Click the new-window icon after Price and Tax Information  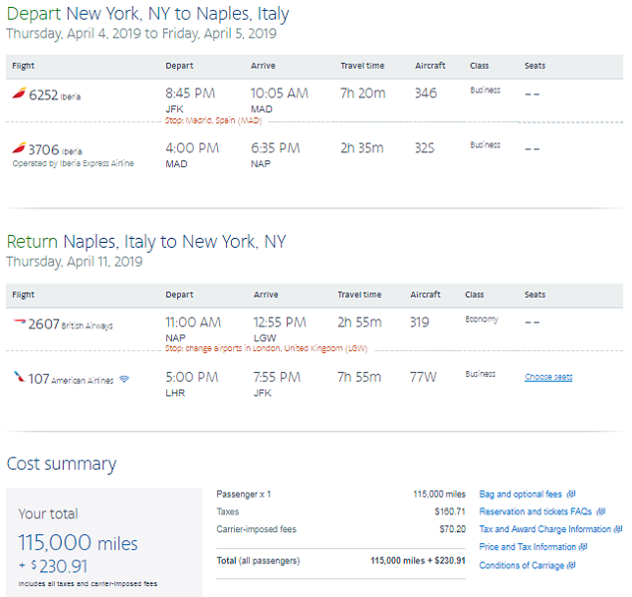tap(583, 547)
